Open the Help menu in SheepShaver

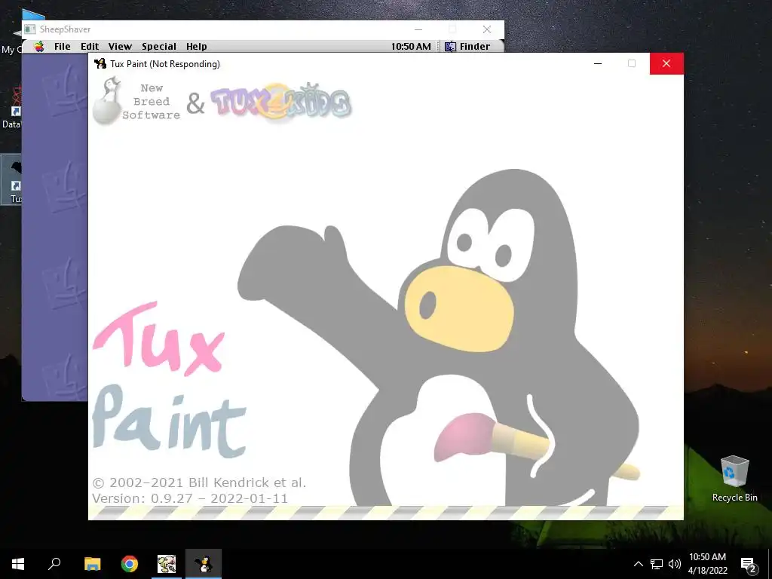(x=197, y=46)
